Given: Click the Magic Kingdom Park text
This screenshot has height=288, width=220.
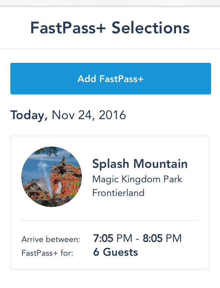Looking at the screenshot, I should (137, 179).
